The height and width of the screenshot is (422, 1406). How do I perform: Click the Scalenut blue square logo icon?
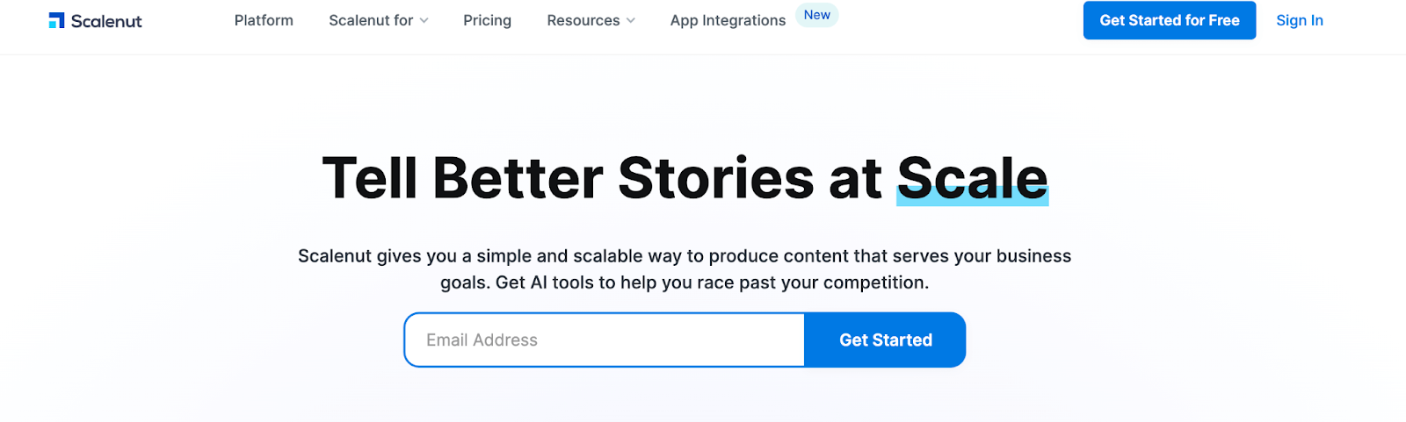(x=57, y=20)
